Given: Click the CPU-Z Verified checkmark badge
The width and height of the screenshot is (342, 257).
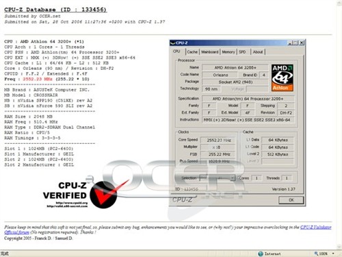Looking at the screenshot, I should point(103,194).
